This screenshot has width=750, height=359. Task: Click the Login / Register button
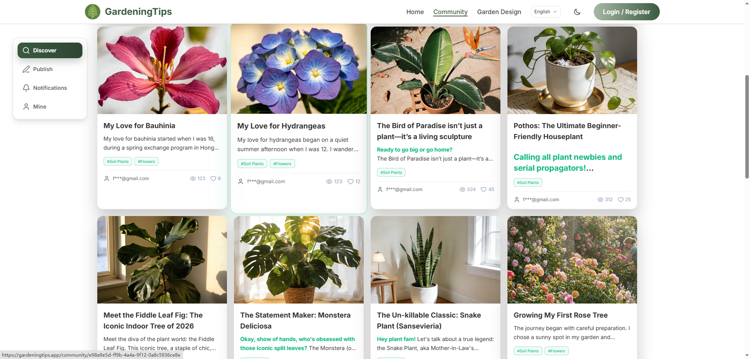pos(626,12)
